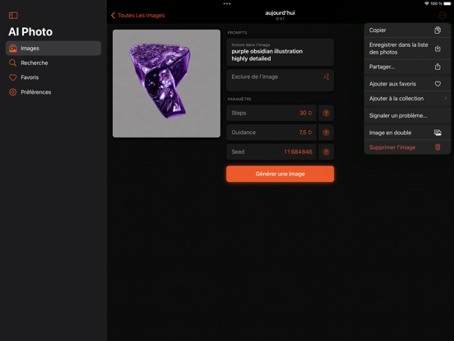Click the share icon beside Partager
454x341 pixels.
point(438,67)
